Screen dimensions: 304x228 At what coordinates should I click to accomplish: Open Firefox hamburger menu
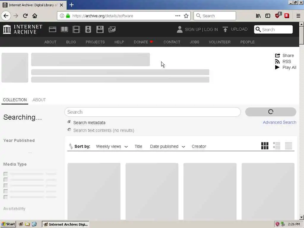click(x=298, y=16)
